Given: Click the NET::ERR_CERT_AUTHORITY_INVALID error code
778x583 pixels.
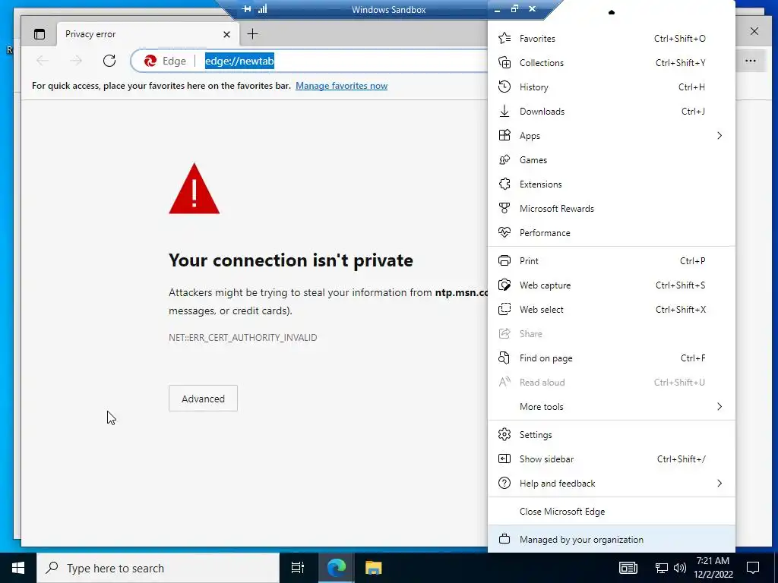Looking at the screenshot, I should (x=242, y=338).
